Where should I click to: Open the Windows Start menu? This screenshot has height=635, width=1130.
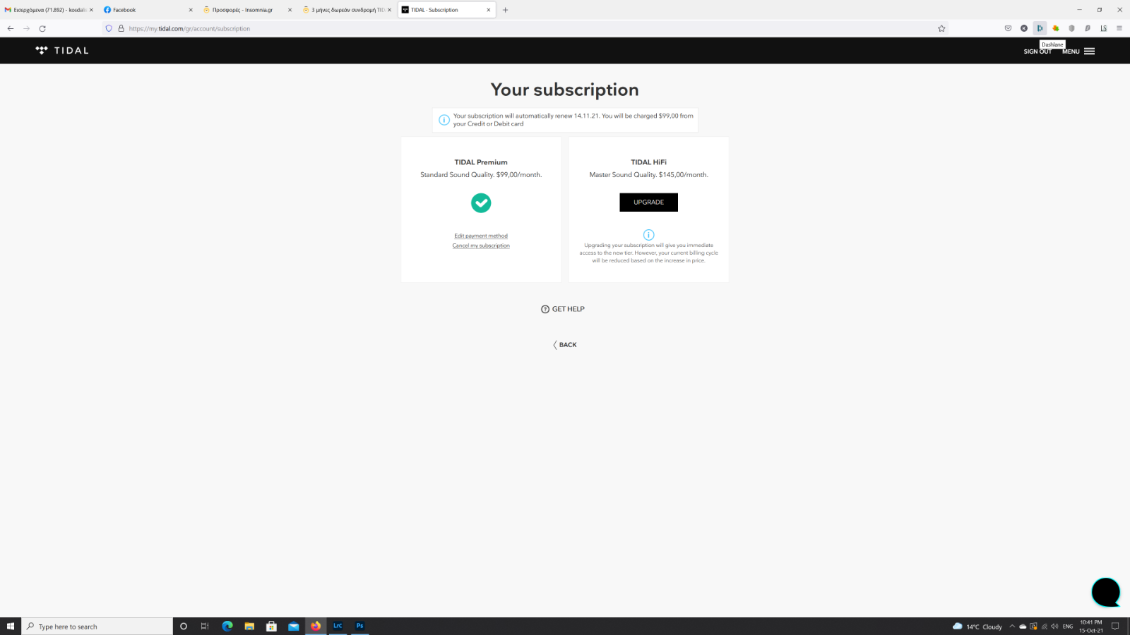pos(11,627)
